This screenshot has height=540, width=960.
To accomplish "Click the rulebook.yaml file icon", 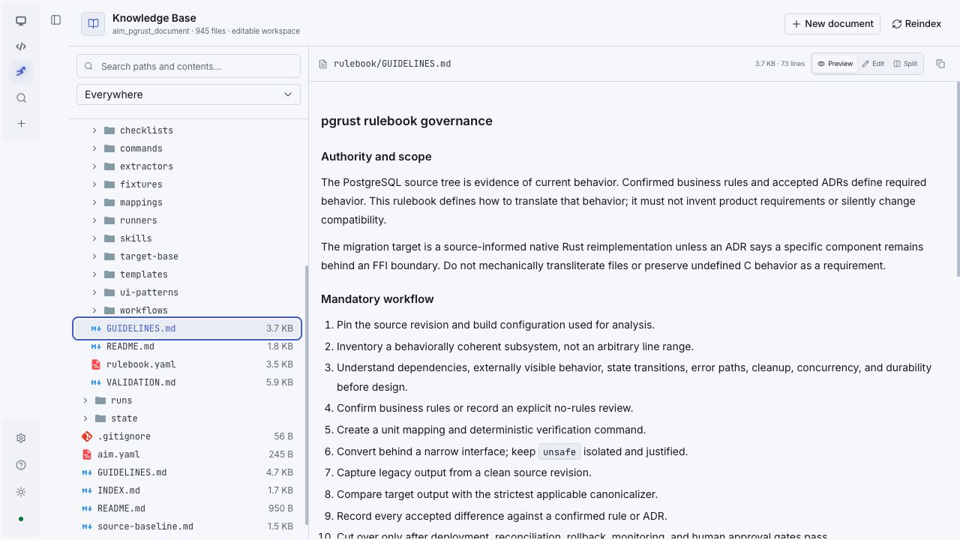I will tap(96, 364).
